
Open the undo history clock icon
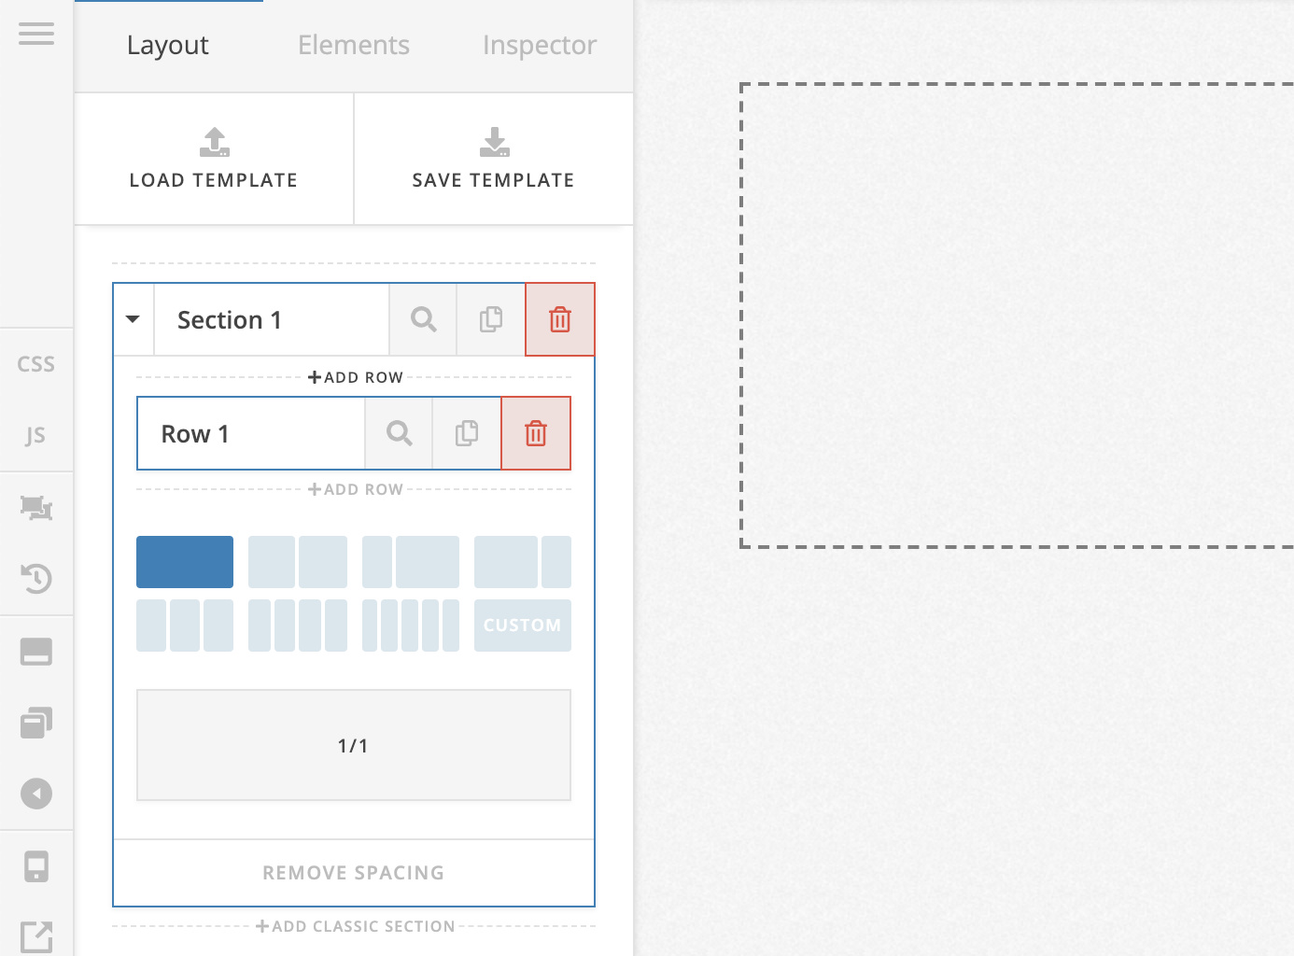[x=36, y=579]
